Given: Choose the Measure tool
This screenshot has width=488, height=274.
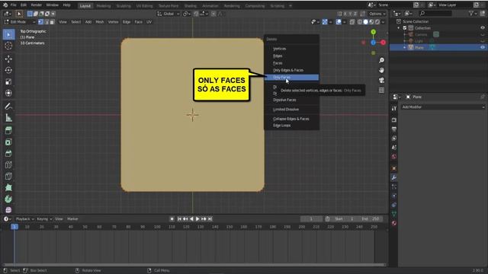Looking at the screenshot, I should 8,118.
